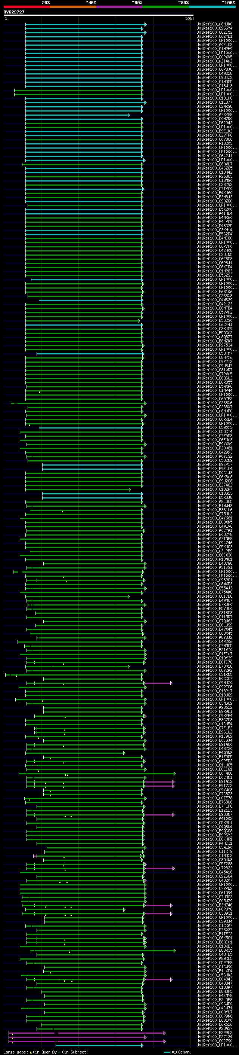Click the AV622727 query sequence name

(x=14, y=12)
